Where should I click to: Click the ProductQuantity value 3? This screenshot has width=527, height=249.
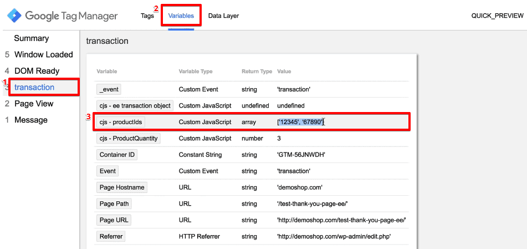(x=279, y=138)
